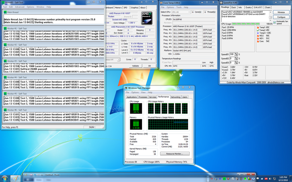Click the SpeedFan fan icon in title bar
The height and width of the screenshot is (182, 292).
pos(221,3)
